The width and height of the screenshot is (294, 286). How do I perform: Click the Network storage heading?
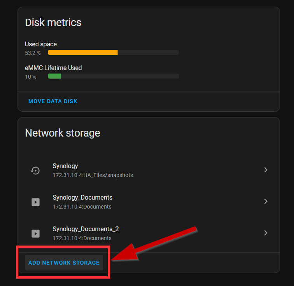[x=62, y=133]
